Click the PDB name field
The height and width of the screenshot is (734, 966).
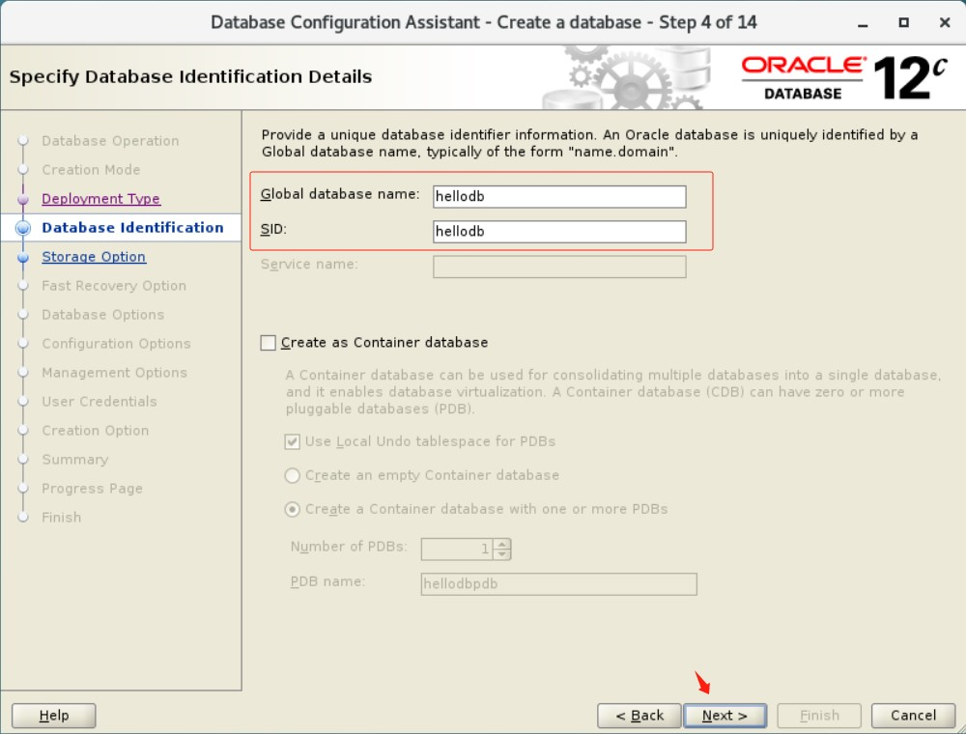[558, 583]
